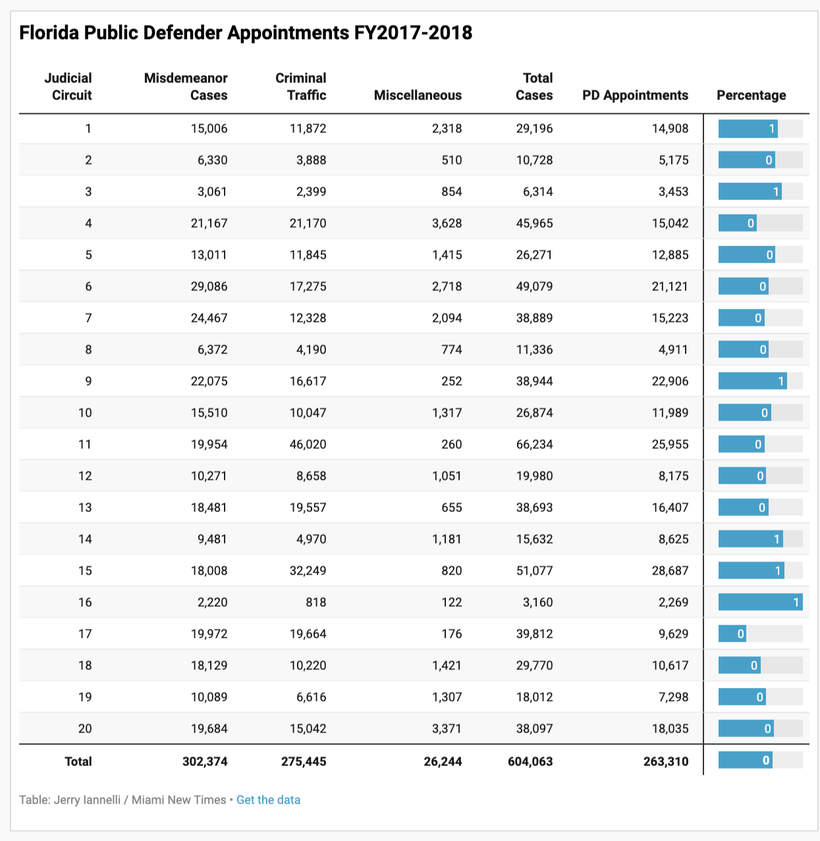Click the PD Appointments column header

point(635,95)
